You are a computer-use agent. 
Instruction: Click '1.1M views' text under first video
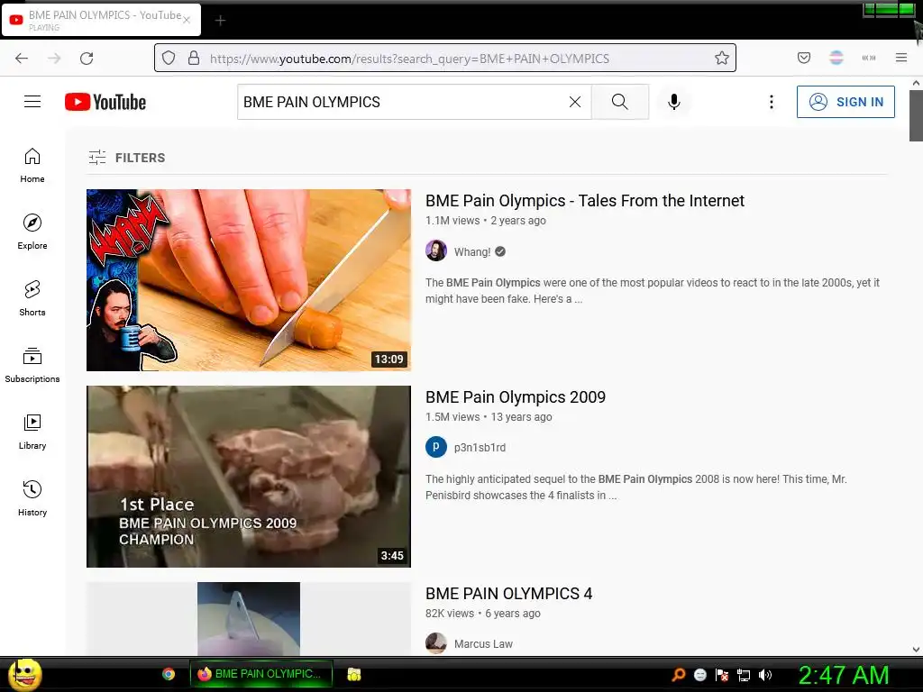[452, 221]
